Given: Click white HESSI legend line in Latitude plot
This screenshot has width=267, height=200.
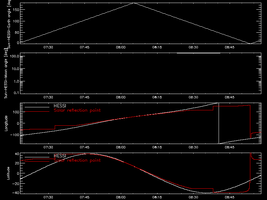Looking at the screenshot, I should pos(37,157).
